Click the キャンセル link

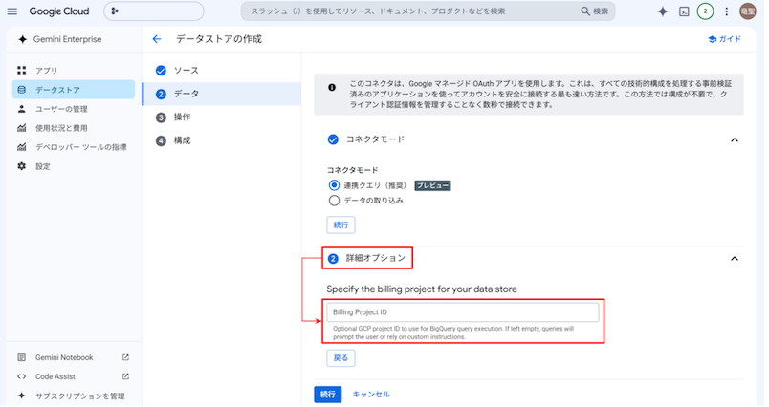(371, 395)
